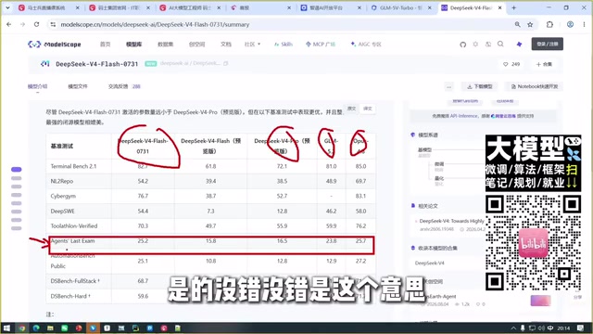Open File Explorer from the taskbar
This screenshot has height=334, width=593.
click(50, 328)
